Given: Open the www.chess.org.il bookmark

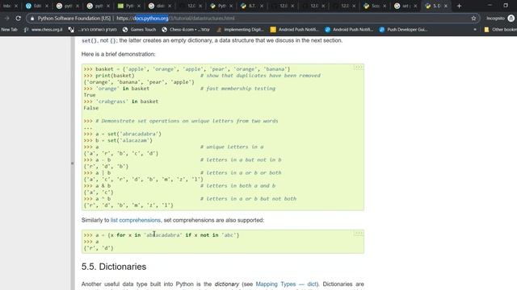Looking at the screenshot, I should (x=43, y=30).
